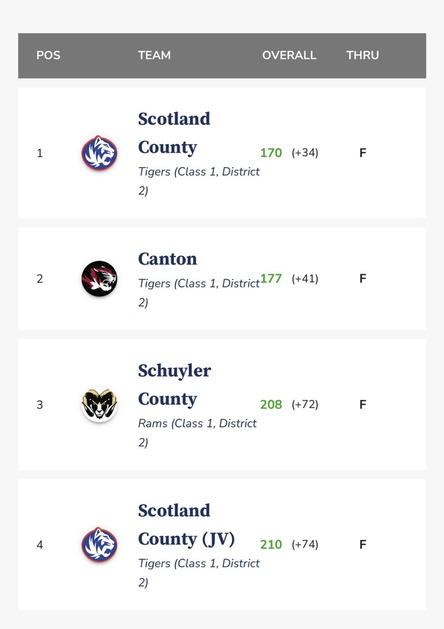Select Canton's 177 overall score
444x629 pixels.
[x=271, y=278]
